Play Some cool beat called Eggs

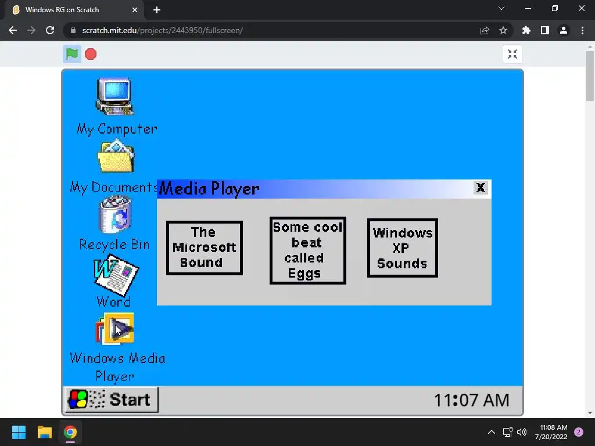coord(308,250)
